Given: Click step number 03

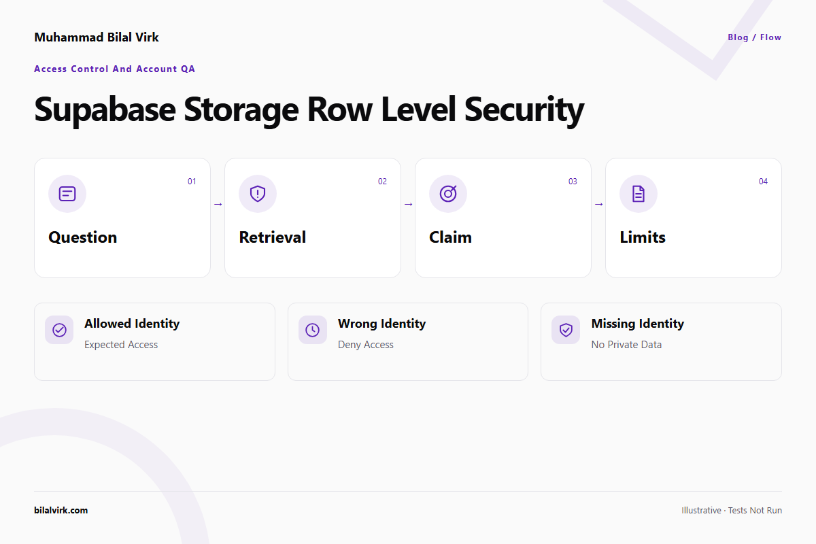Looking at the screenshot, I should (573, 182).
